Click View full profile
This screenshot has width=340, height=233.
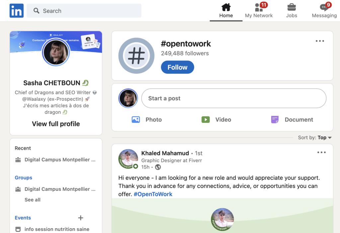coord(55,123)
